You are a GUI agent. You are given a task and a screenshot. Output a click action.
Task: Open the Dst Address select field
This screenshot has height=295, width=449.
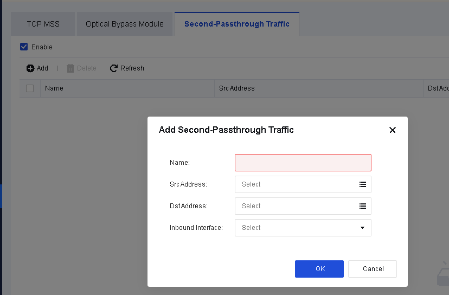pyautogui.click(x=296, y=206)
